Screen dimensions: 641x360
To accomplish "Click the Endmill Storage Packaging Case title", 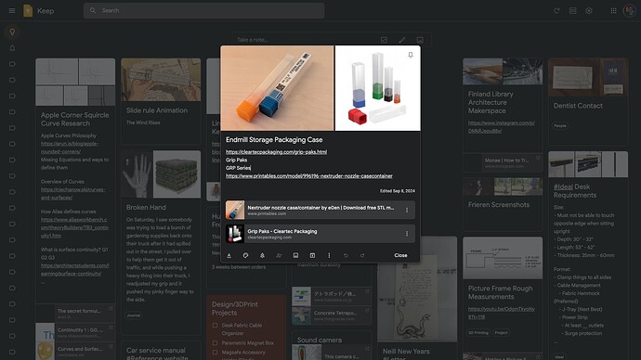I will coord(274,139).
